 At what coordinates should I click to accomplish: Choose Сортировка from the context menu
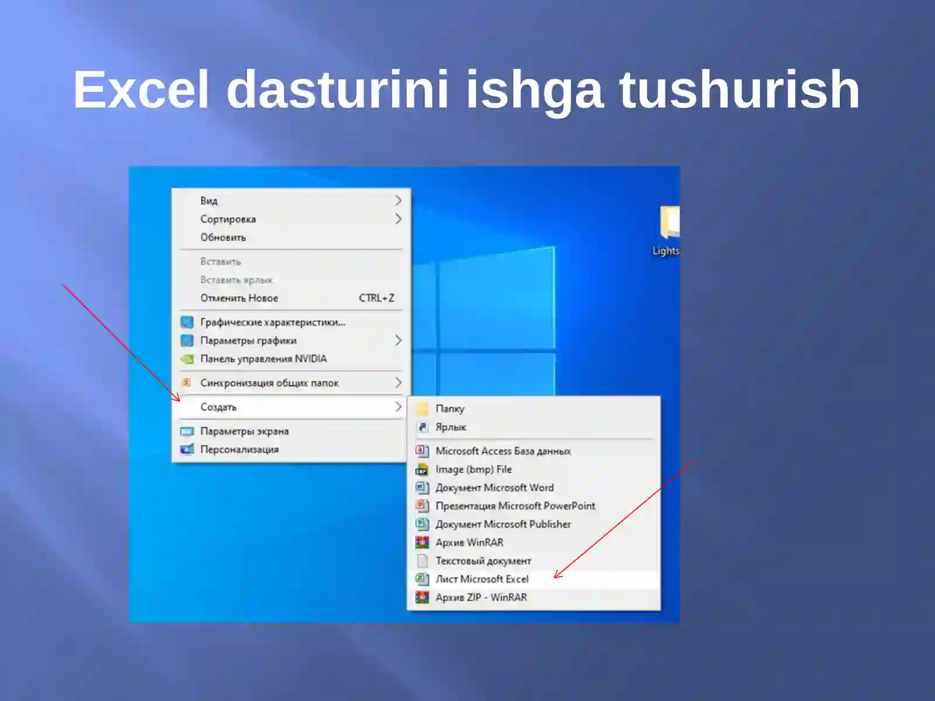[291, 219]
